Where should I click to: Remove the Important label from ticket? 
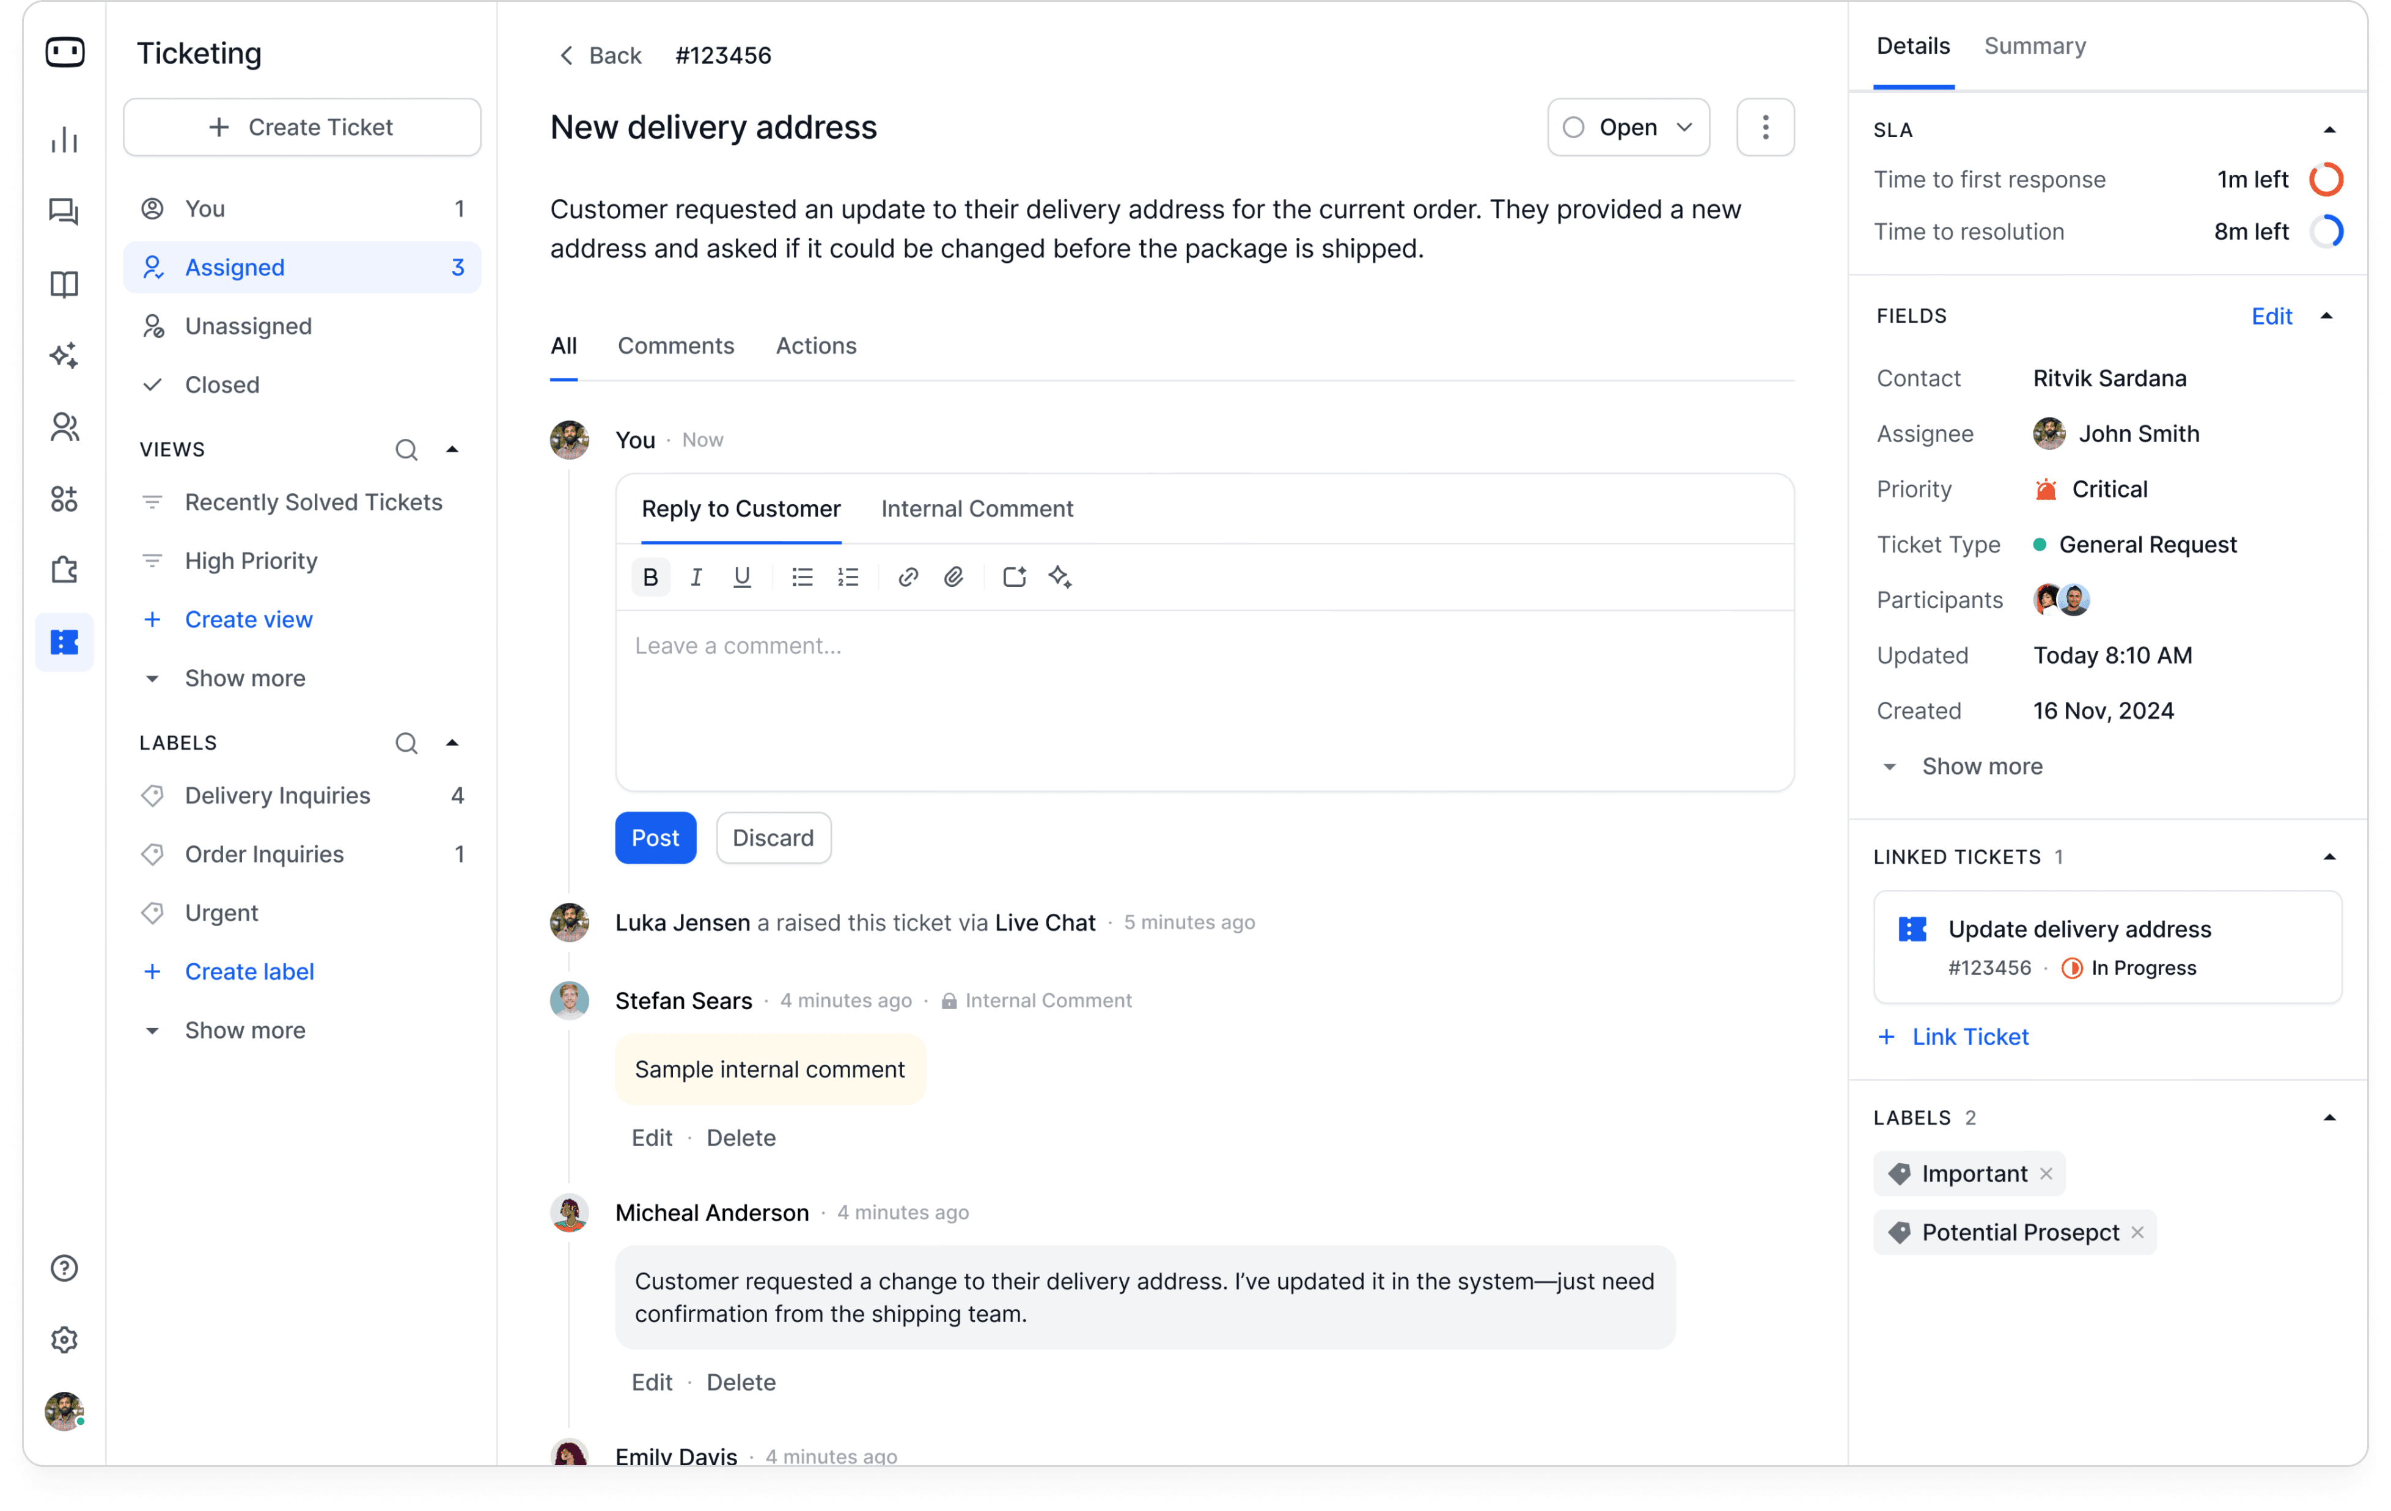pyautogui.click(x=2046, y=1174)
